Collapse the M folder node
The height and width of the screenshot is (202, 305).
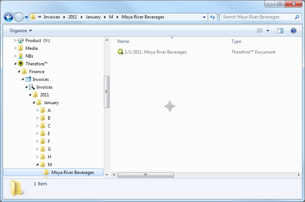coord(37,165)
